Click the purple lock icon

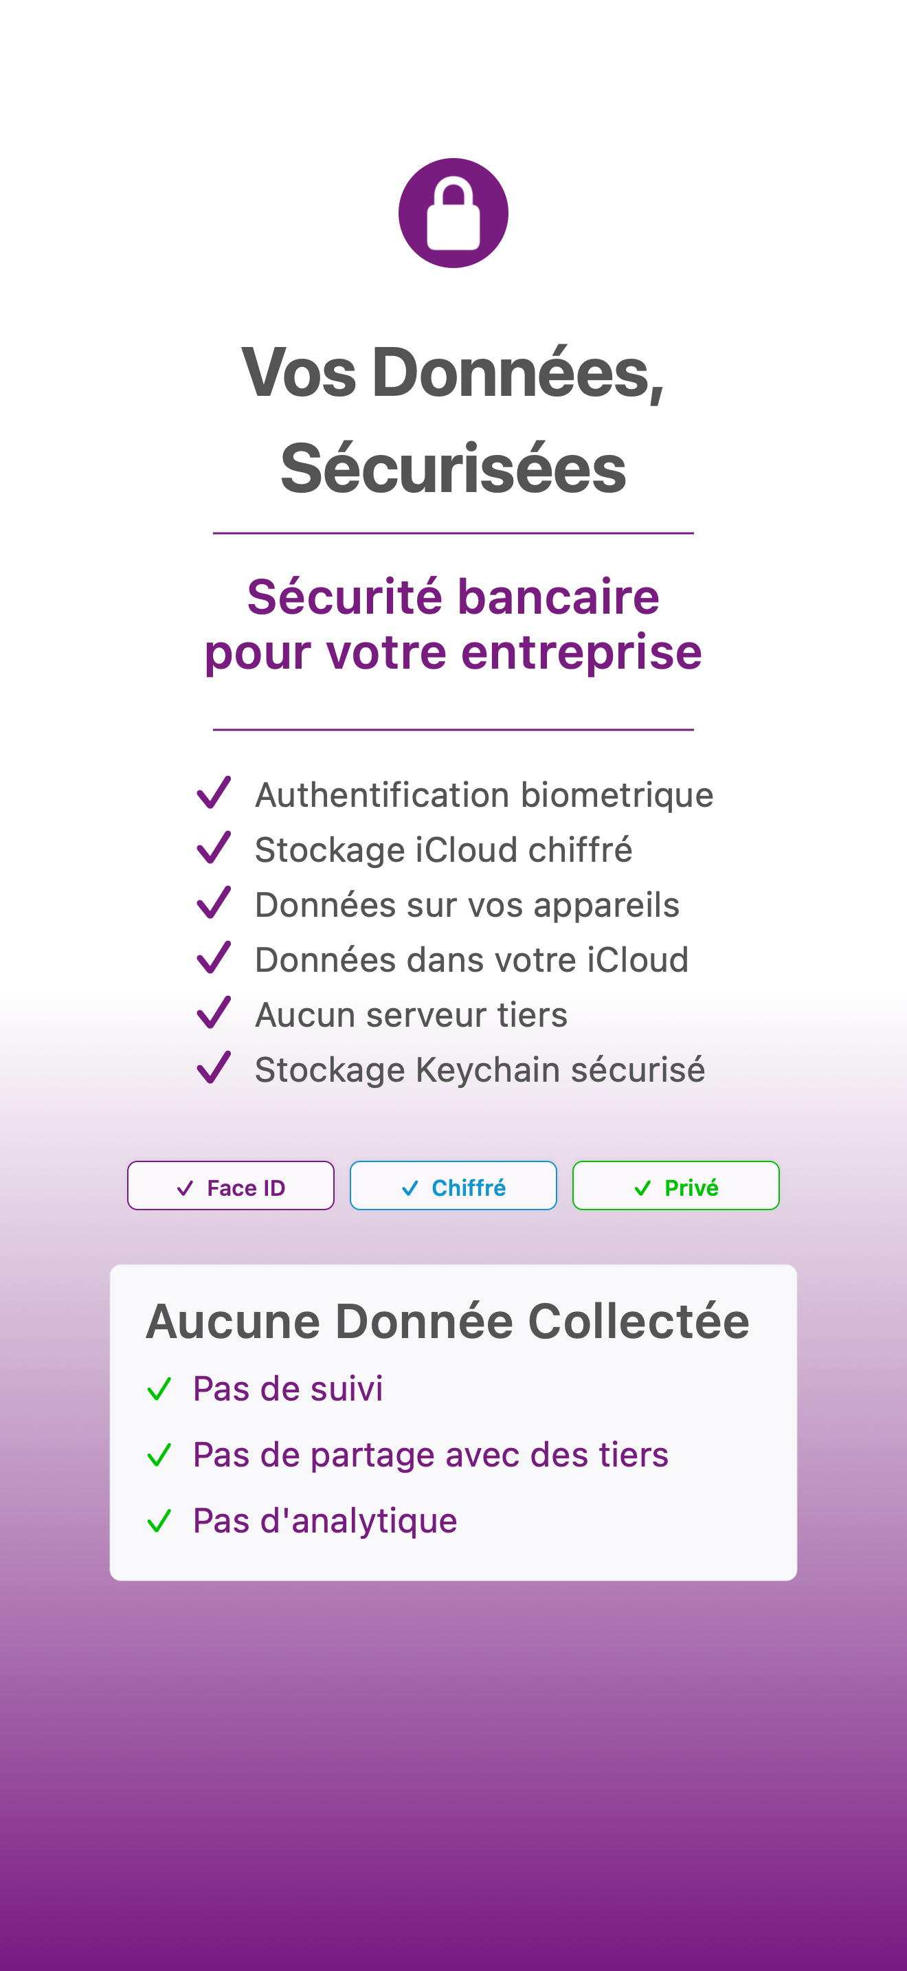pos(453,213)
